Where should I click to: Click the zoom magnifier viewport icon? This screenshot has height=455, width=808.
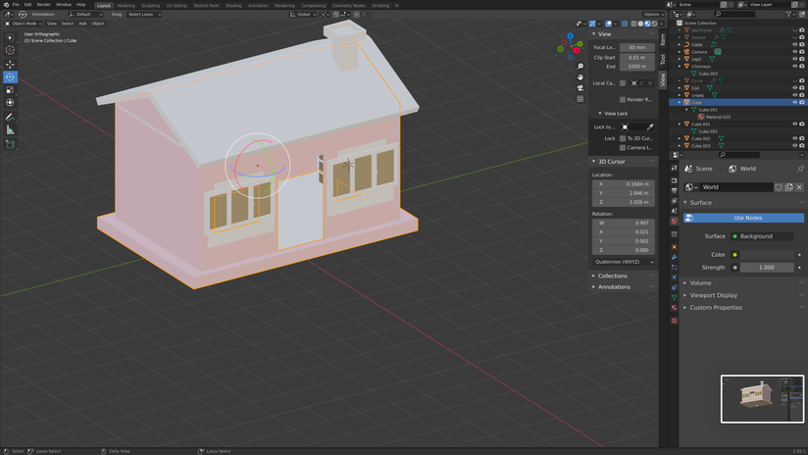(x=581, y=67)
